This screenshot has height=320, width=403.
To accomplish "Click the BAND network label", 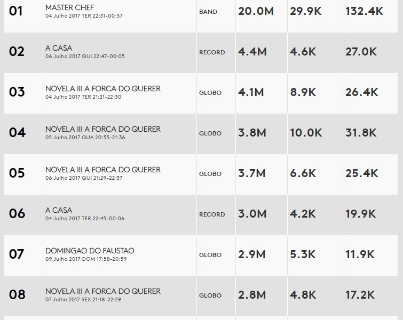I will (208, 12).
